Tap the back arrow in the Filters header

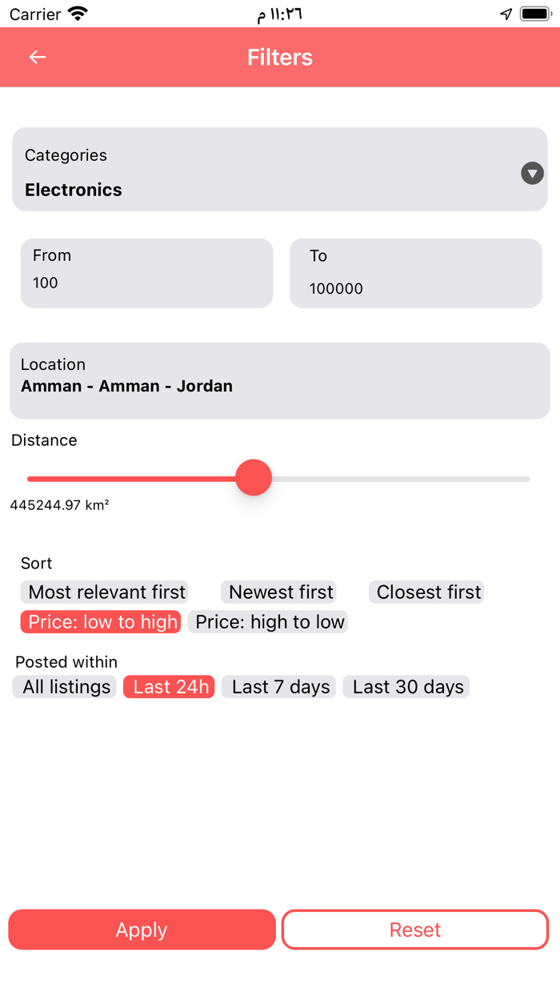37,57
